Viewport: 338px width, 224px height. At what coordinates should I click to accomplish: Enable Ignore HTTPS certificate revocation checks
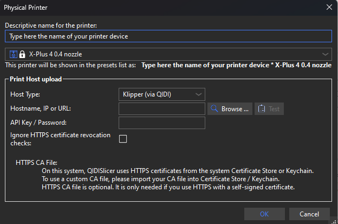coord(123,139)
